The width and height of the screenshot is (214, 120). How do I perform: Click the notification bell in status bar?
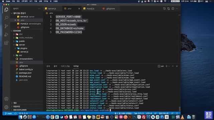click(x=177, y=113)
